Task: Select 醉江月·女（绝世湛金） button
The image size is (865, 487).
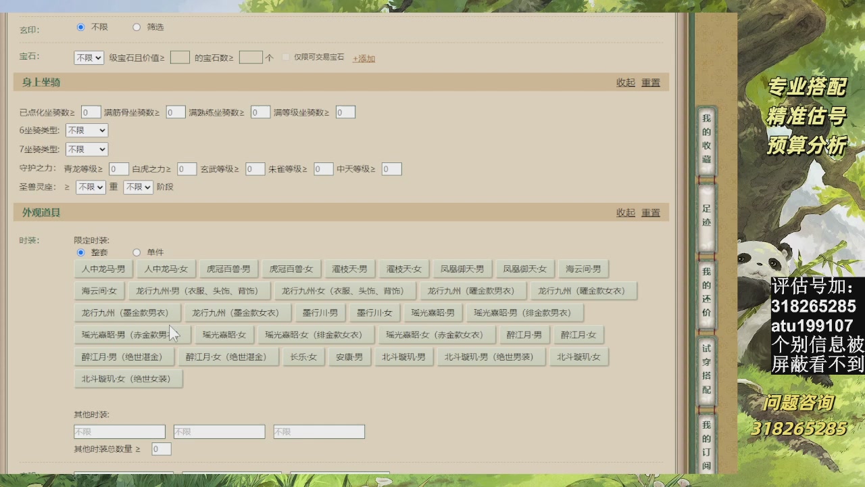Action: pyautogui.click(x=228, y=357)
